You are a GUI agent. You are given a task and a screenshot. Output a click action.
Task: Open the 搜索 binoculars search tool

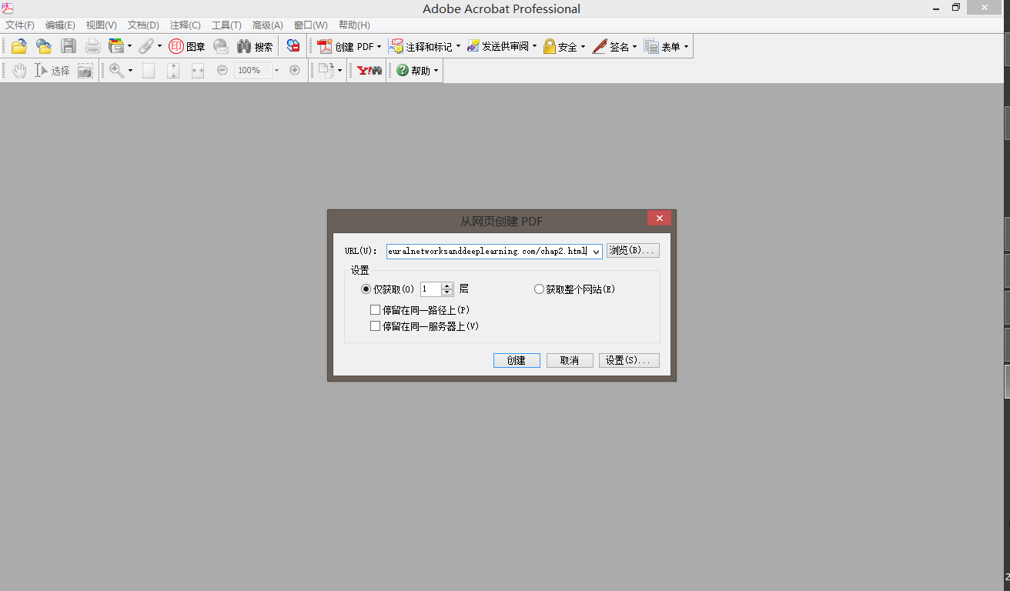click(255, 46)
